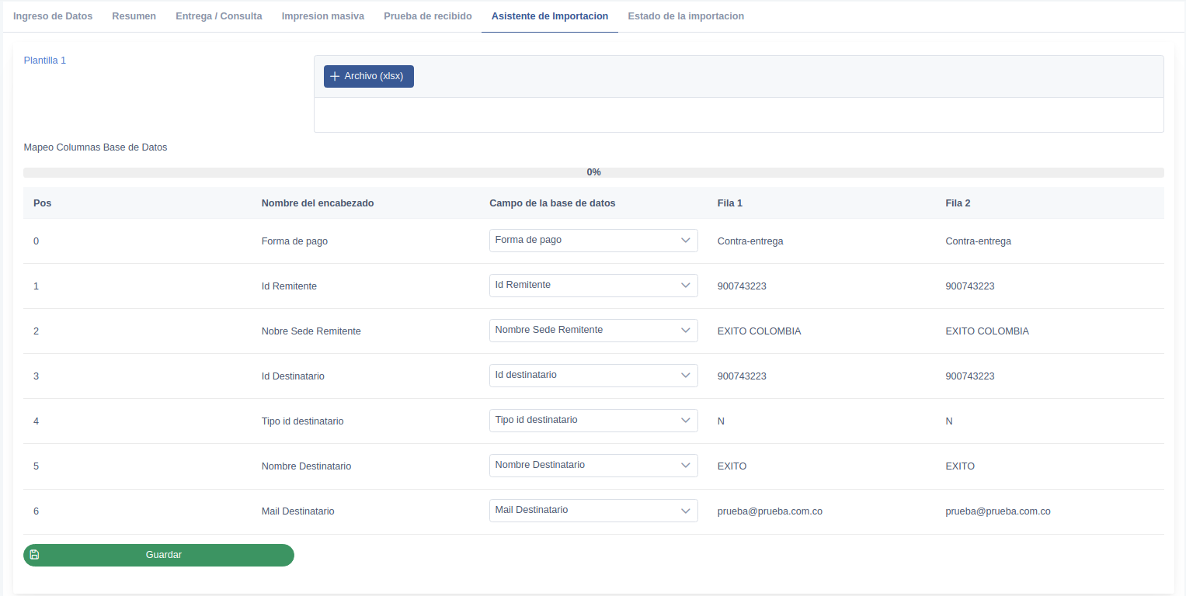Switch to Ingreso de Datos tab

(53, 16)
